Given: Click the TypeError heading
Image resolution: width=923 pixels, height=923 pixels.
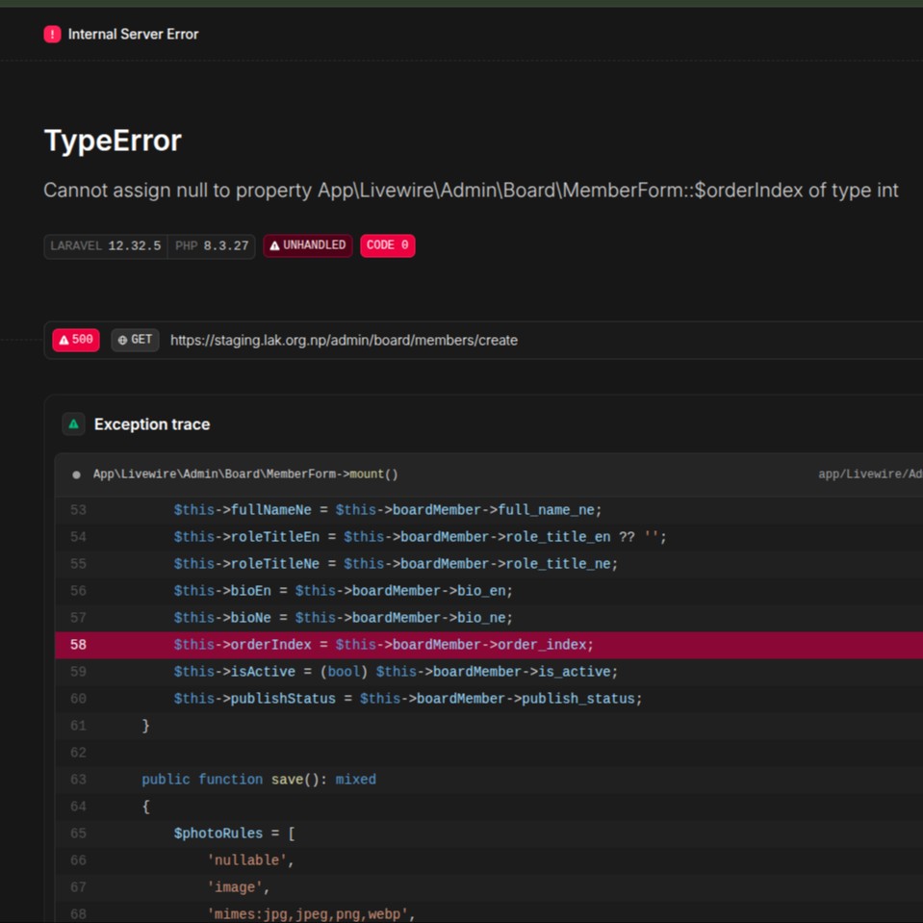Looking at the screenshot, I should coord(113,141).
